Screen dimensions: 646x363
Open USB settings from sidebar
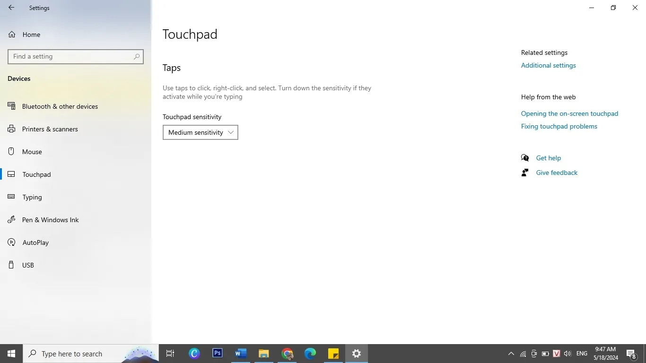tap(28, 265)
